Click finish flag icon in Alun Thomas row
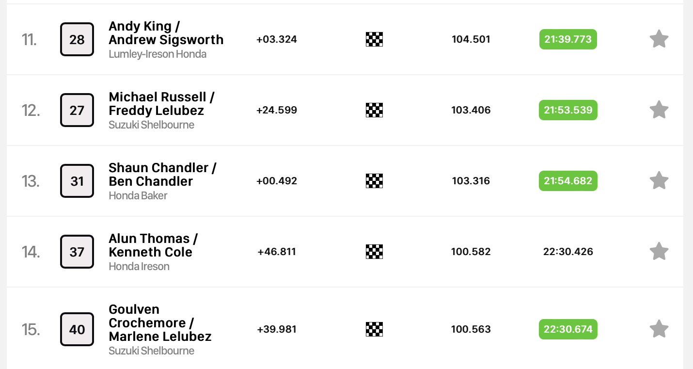Image resolution: width=693 pixels, height=369 pixels. [x=374, y=252]
